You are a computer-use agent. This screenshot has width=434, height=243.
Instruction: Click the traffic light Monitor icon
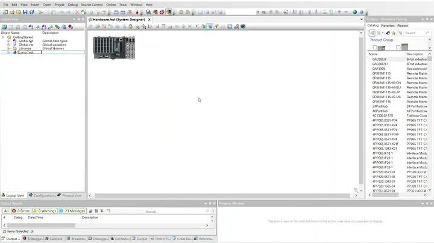169,12
